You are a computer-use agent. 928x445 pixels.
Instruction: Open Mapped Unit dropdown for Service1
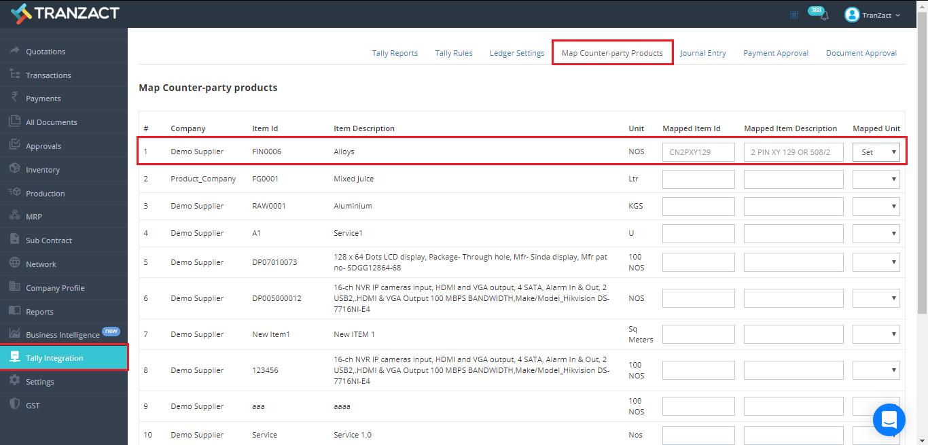[876, 234]
